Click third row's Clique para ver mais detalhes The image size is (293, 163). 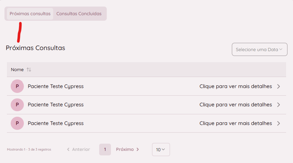pyautogui.click(x=236, y=123)
